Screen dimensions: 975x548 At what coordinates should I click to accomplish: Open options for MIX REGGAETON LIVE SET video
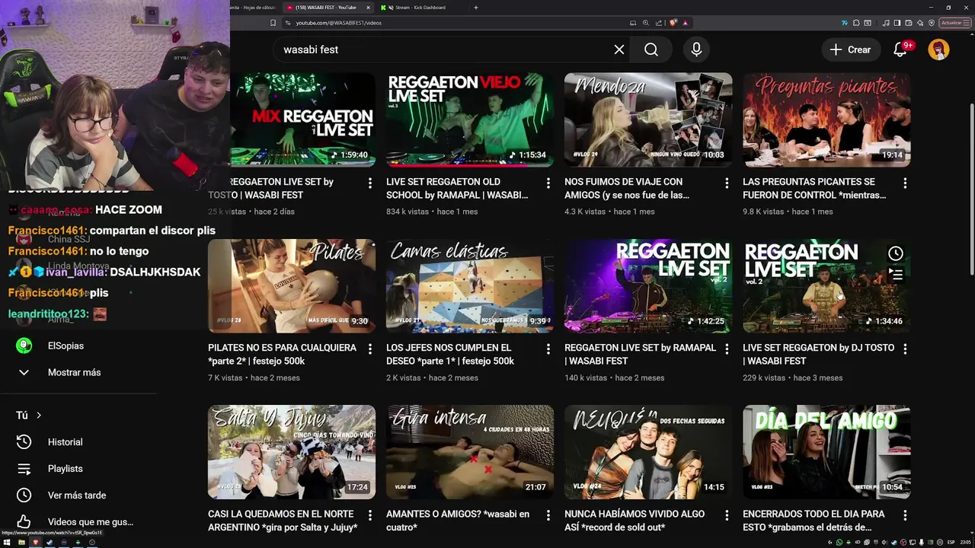coord(370,183)
